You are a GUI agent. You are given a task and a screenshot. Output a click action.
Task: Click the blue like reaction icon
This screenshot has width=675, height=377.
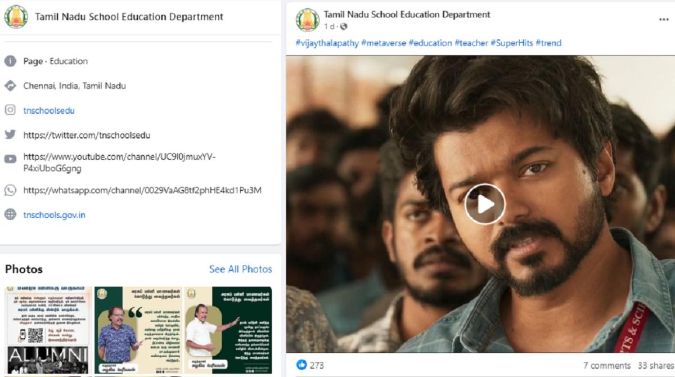(302, 365)
